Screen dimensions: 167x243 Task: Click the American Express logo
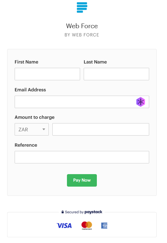click(x=104, y=226)
